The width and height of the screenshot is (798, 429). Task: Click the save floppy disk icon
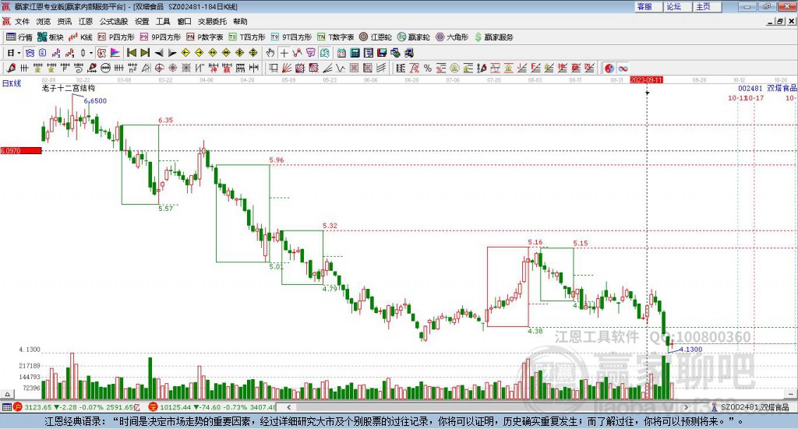(382, 53)
